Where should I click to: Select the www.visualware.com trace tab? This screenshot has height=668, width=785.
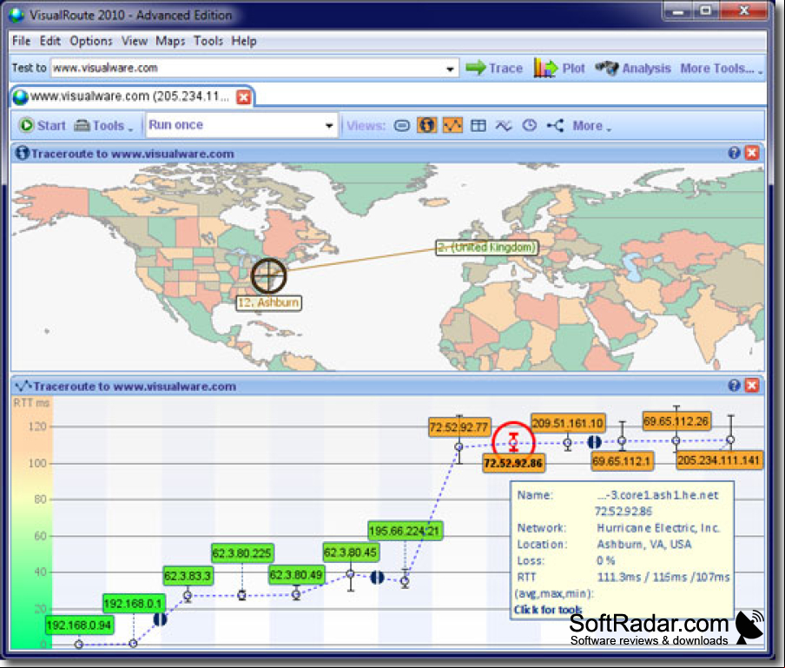point(129,96)
